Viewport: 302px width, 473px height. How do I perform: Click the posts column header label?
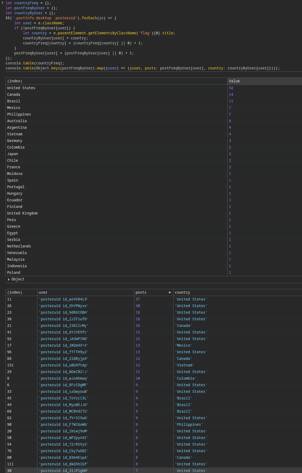click(x=141, y=293)
